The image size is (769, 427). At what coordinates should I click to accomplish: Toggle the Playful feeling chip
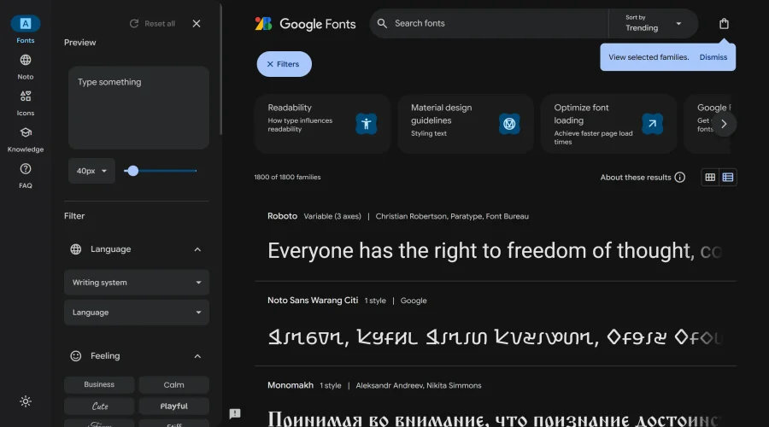pos(173,406)
